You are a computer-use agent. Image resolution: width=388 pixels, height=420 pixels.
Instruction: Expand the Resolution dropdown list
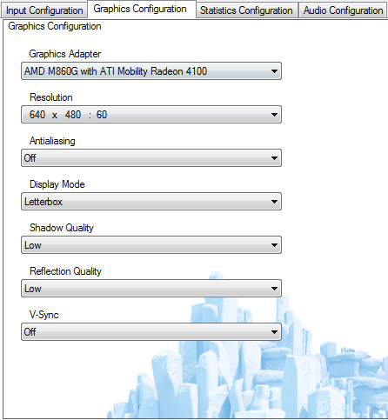coord(151,115)
